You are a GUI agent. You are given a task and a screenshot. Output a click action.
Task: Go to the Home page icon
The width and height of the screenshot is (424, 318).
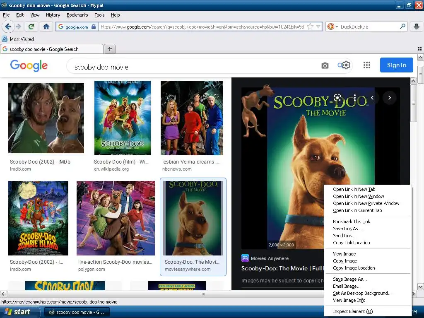click(46, 26)
